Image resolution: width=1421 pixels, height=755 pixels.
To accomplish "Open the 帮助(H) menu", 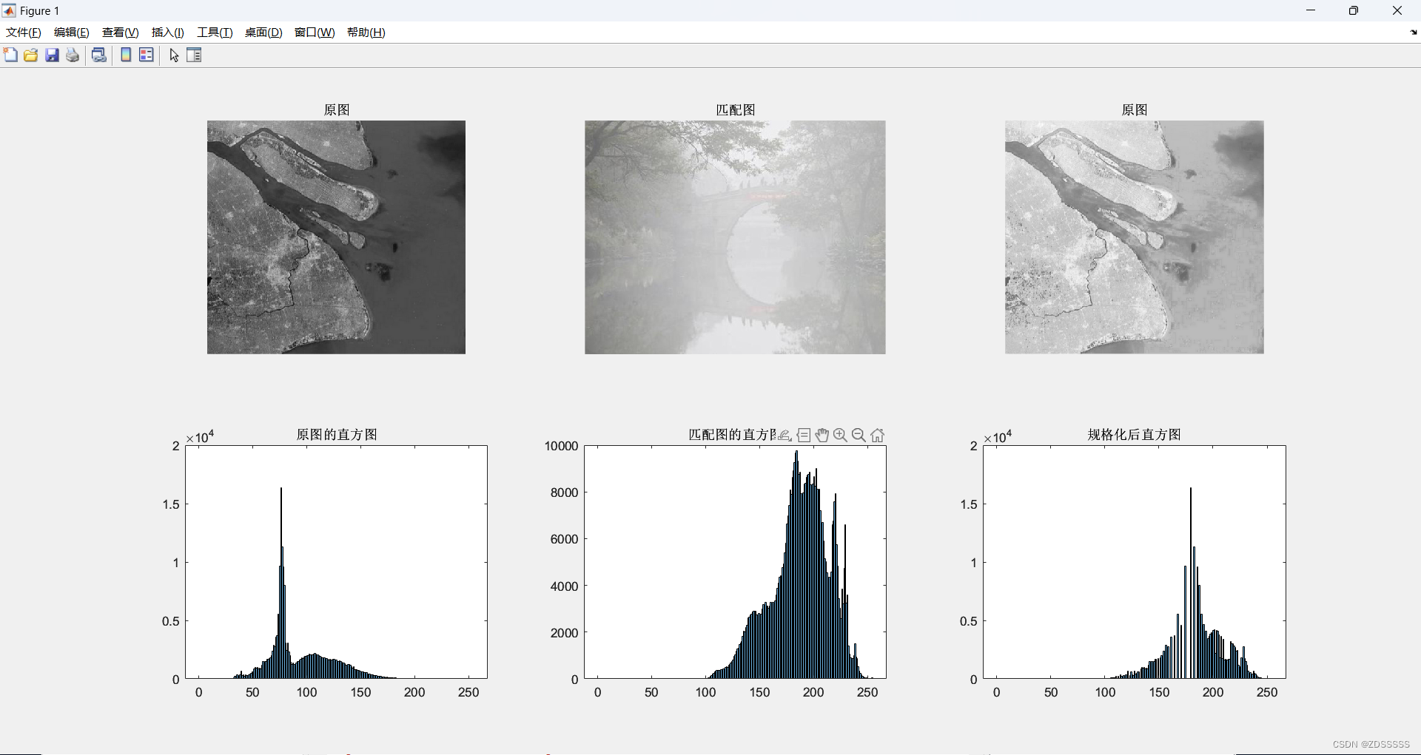I will point(366,32).
